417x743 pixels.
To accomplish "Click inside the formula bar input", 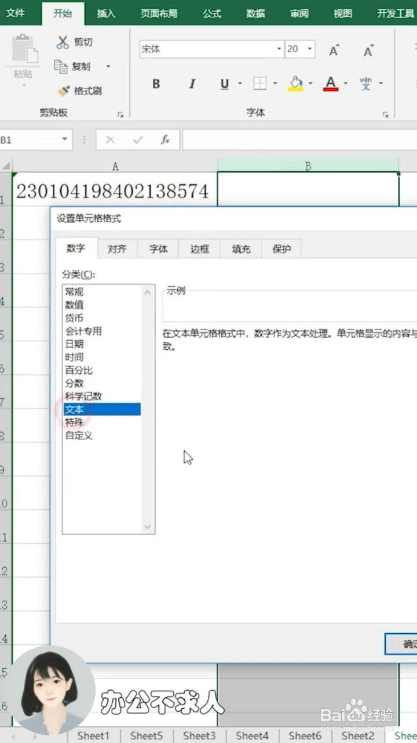I will coord(299,140).
